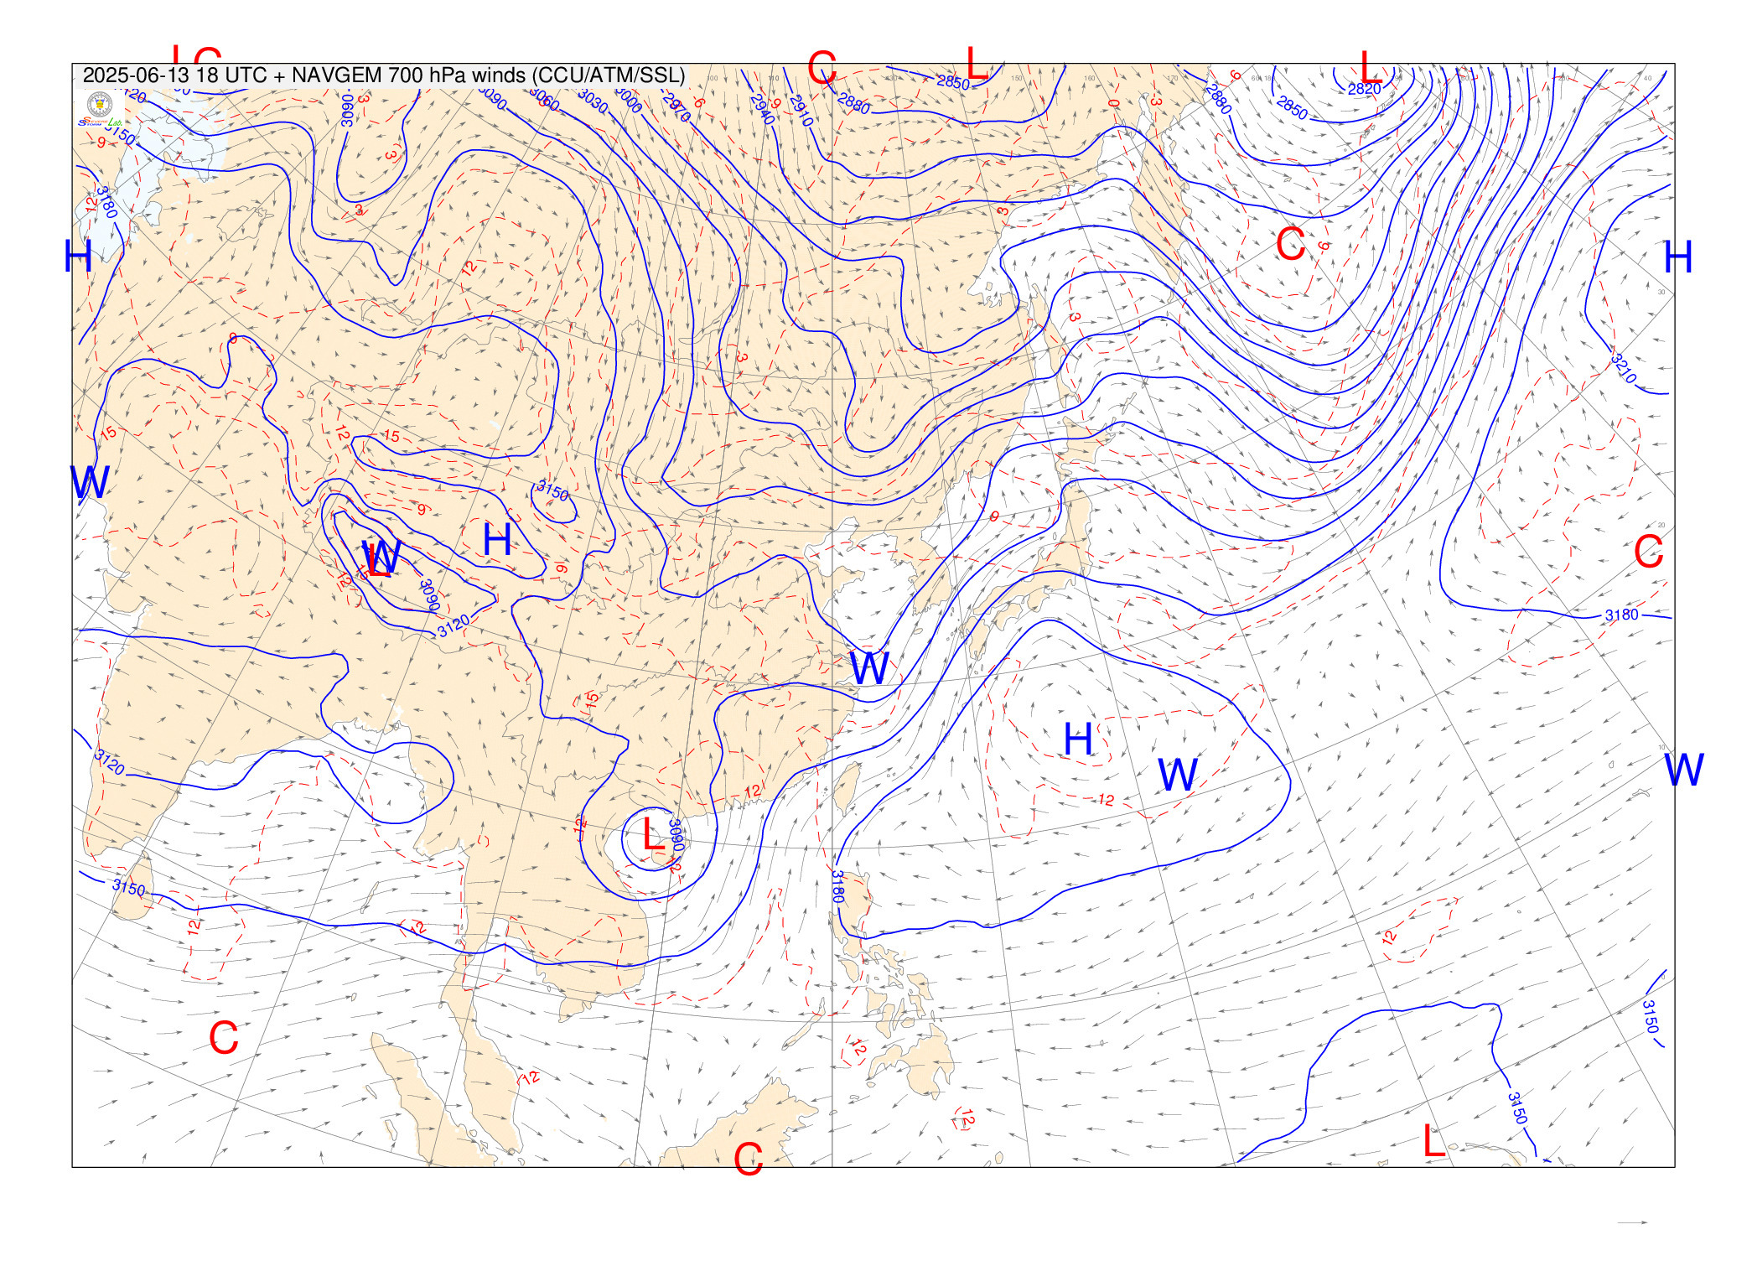Click the "2940" contour label

coord(762,109)
